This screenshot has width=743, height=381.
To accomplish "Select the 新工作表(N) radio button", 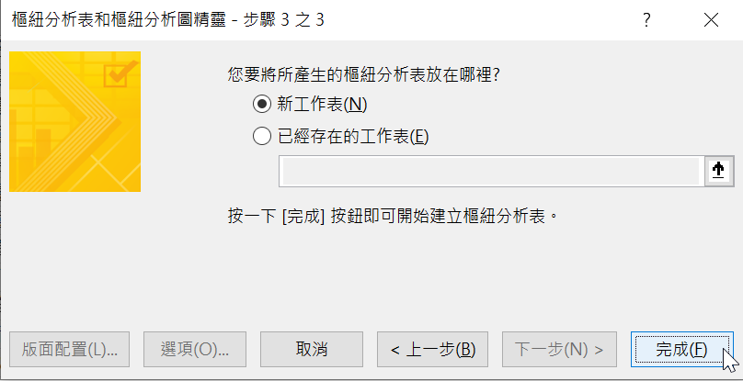I will click(x=262, y=104).
